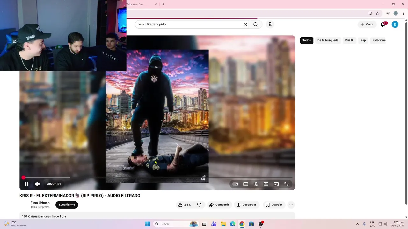The image size is (408, 229).
Task: Click the taskbar Buscar search box
Action: pos(176,224)
